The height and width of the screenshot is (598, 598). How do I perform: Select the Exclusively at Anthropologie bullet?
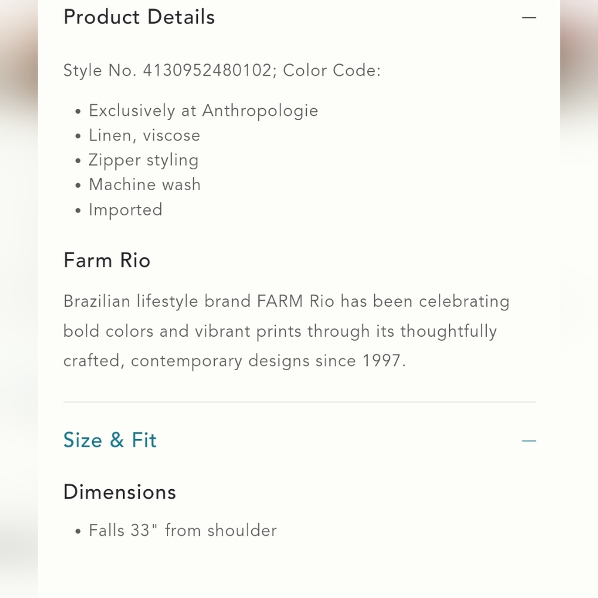click(x=203, y=111)
